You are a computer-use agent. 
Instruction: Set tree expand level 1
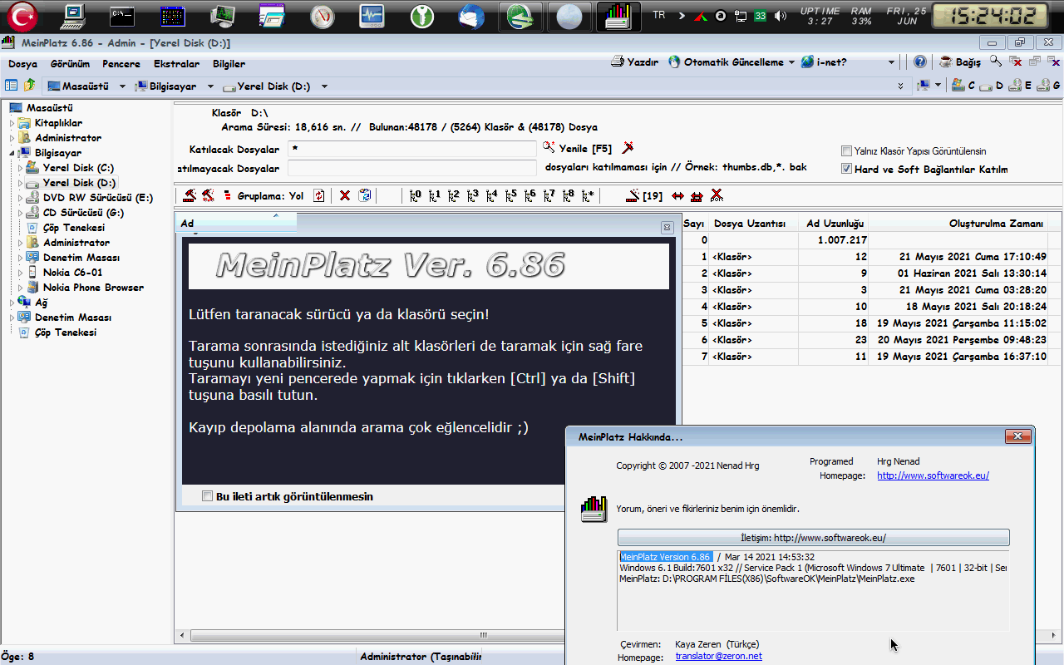(435, 196)
